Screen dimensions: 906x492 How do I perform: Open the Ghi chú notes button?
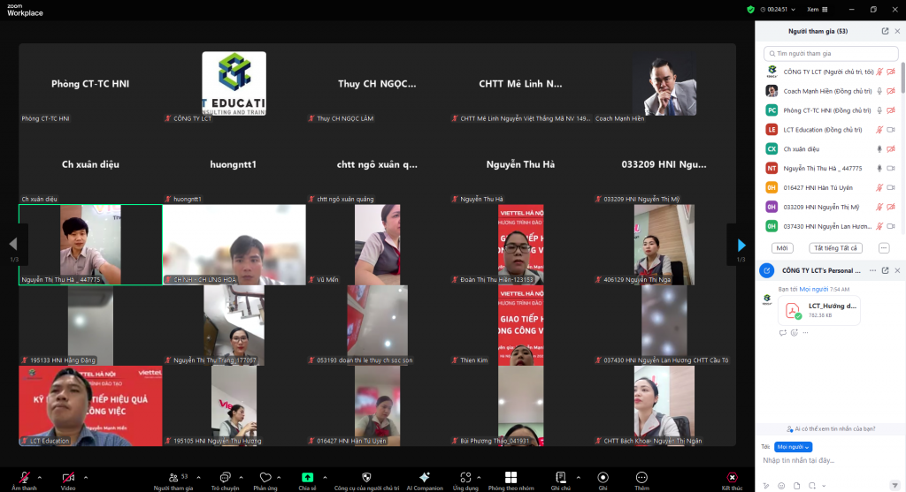pos(560,480)
